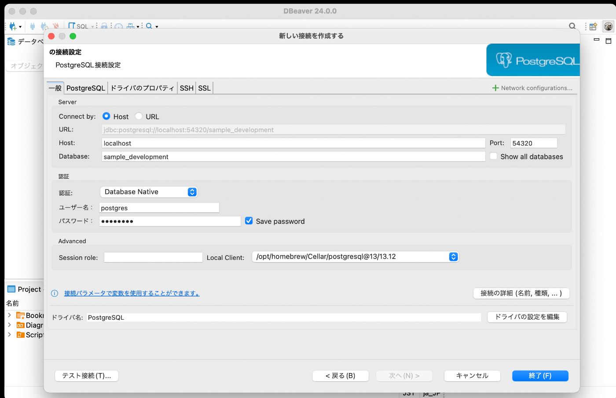Open the SSL tab
This screenshot has height=398, width=616.
pos(204,88)
